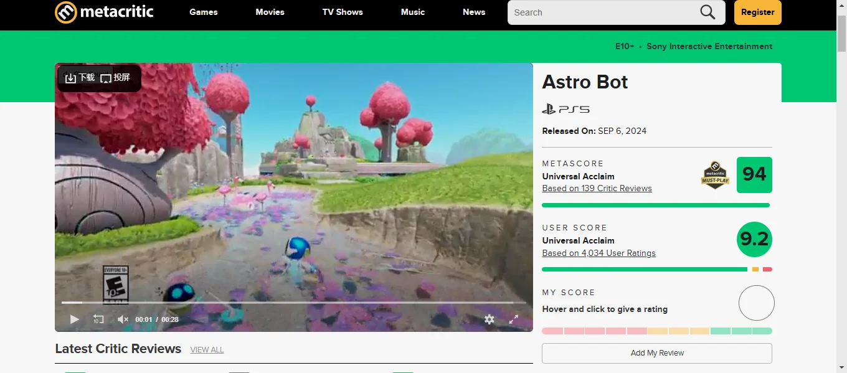Click the ESRB Everyone 10+ badge in video
Image resolution: width=847 pixels, height=373 pixels.
(115, 285)
